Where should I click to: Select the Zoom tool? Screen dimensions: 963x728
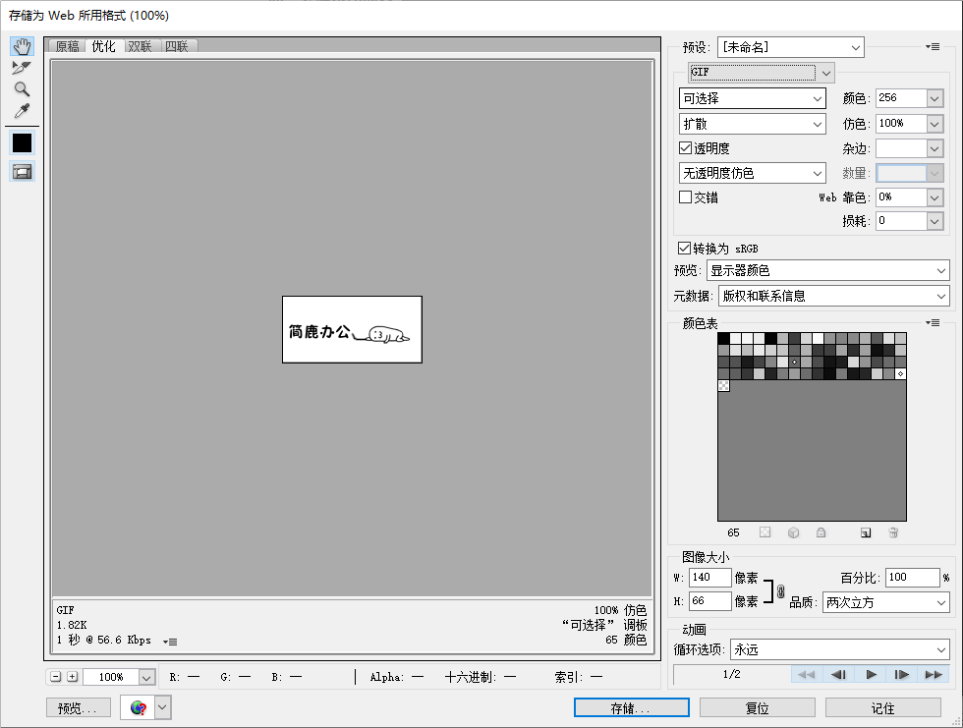(22, 88)
